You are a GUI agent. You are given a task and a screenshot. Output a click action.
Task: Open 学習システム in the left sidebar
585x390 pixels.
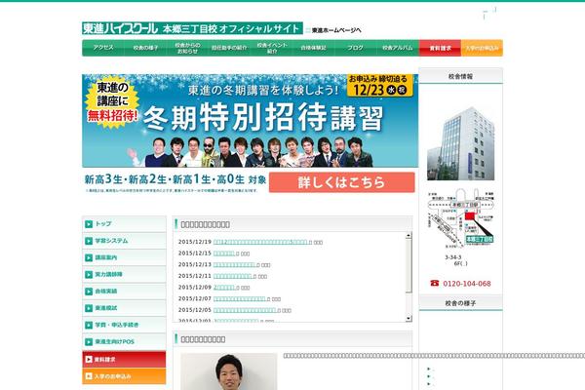coord(111,241)
